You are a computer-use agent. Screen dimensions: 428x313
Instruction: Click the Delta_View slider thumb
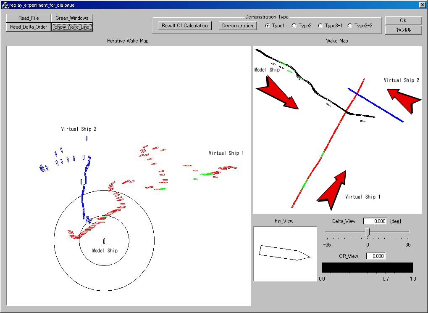coord(368,233)
